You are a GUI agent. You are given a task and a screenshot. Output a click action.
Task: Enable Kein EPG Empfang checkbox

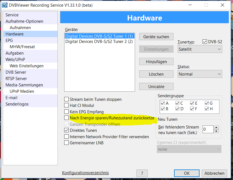(x=66, y=112)
